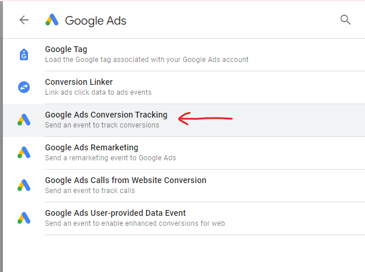Click the Google Ads Conversion Tracking icon
365x272 pixels.
(x=24, y=119)
